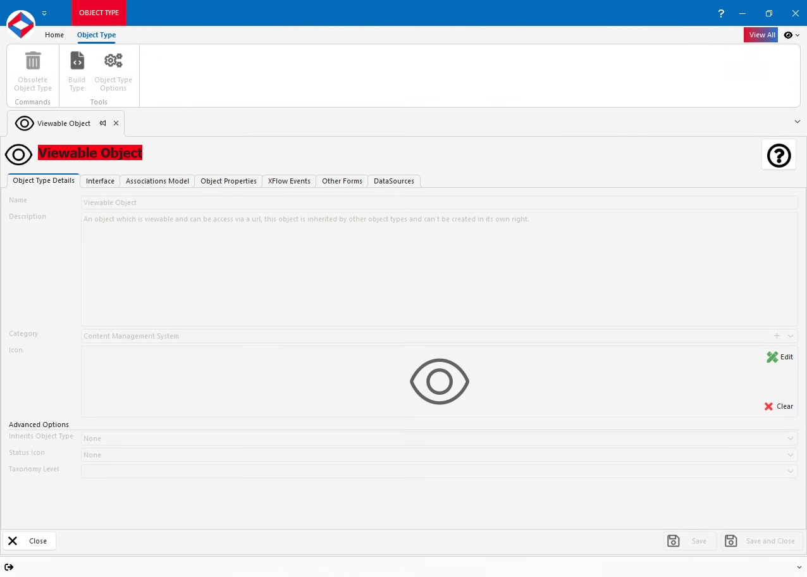This screenshot has height=577, width=807.
Task: Pin the Viewable Object document tab
Action: click(x=102, y=123)
